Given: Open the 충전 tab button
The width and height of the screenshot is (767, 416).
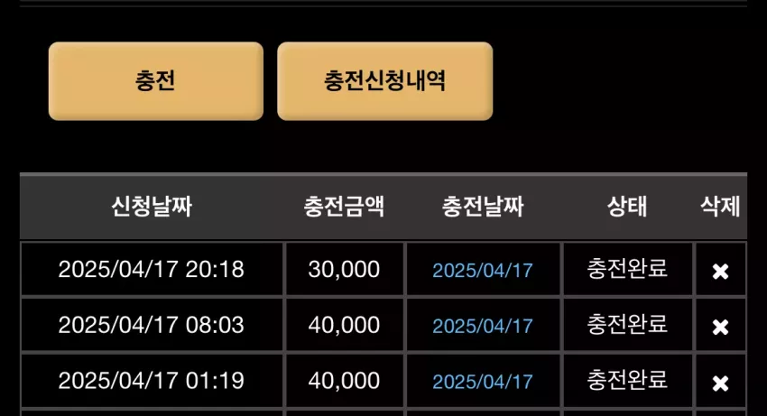Looking at the screenshot, I should pyautogui.click(x=156, y=80).
